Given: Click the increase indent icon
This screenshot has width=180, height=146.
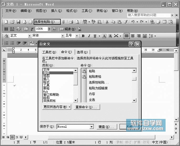Looking at the screenshot, I should (24, 43).
